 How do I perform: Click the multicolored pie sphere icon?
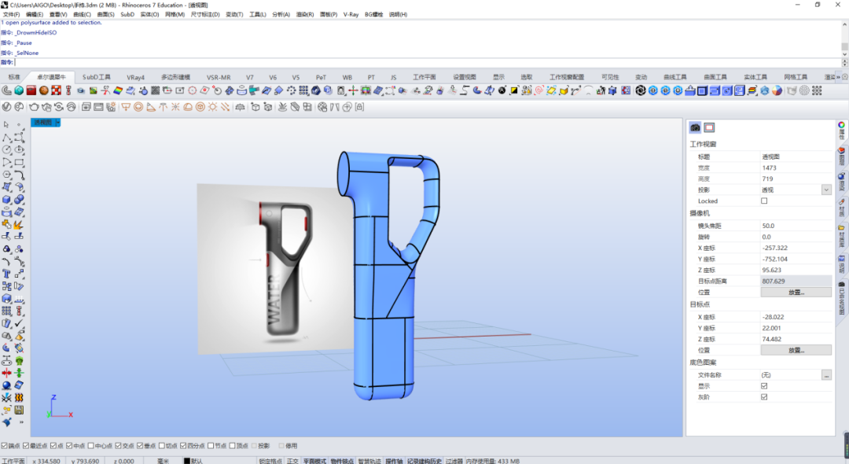click(777, 90)
